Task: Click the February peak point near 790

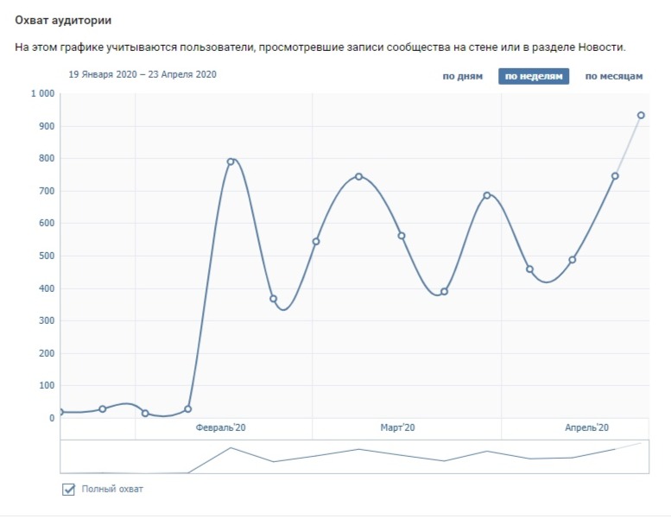Action: (x=231, y=161)
